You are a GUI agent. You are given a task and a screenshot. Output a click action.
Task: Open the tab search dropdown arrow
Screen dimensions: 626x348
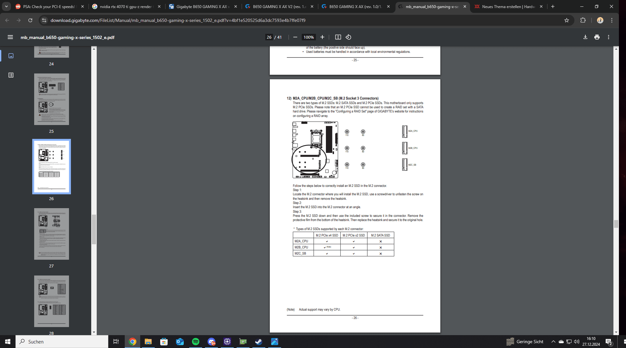(x=6, y=6)
